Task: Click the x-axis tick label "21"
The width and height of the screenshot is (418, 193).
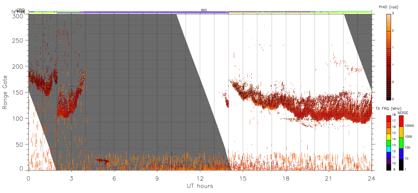Action: pos(329,178)
